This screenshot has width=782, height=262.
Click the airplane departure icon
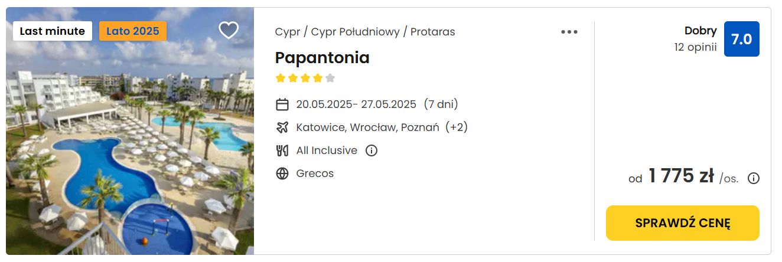pos(282,127)
